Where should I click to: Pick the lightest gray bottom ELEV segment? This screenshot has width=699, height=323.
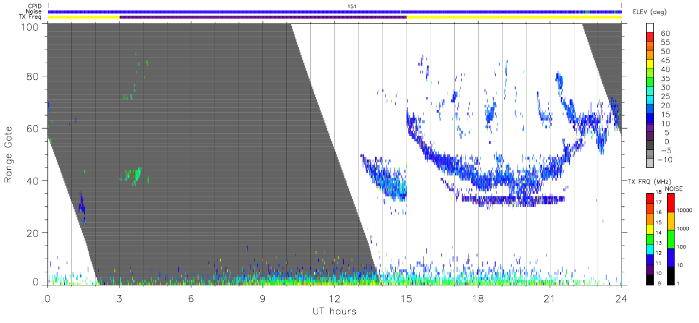click(650, 163)
